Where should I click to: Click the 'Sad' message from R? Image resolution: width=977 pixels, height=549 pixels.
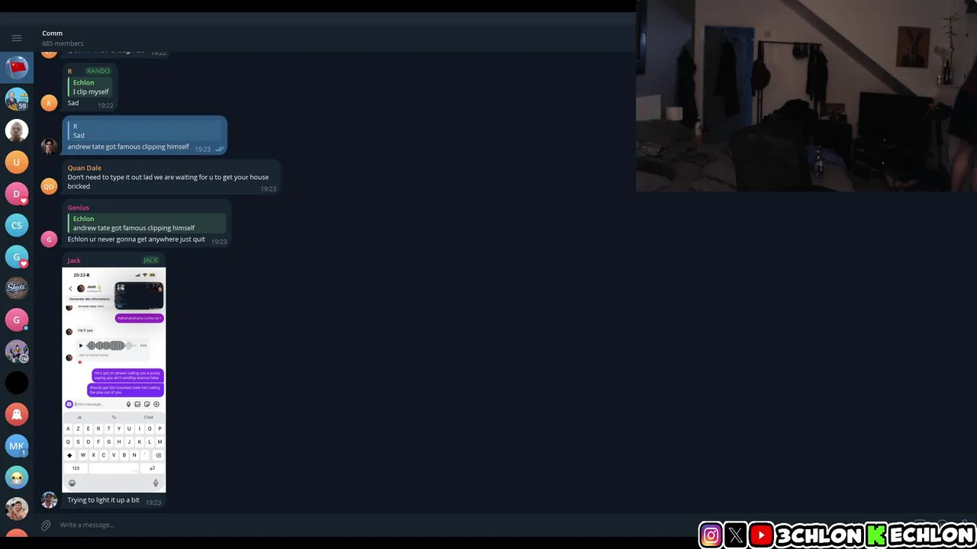pos(73,103)
